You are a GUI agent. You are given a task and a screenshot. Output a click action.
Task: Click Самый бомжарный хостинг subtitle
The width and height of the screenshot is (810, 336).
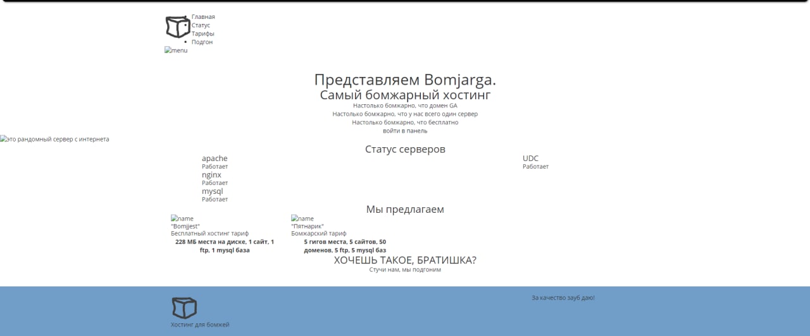[x=405, y=95]
